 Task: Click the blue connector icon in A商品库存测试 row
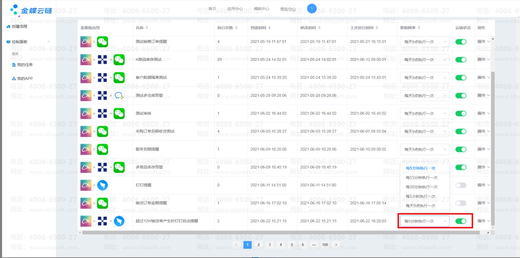tap(102, 60)
